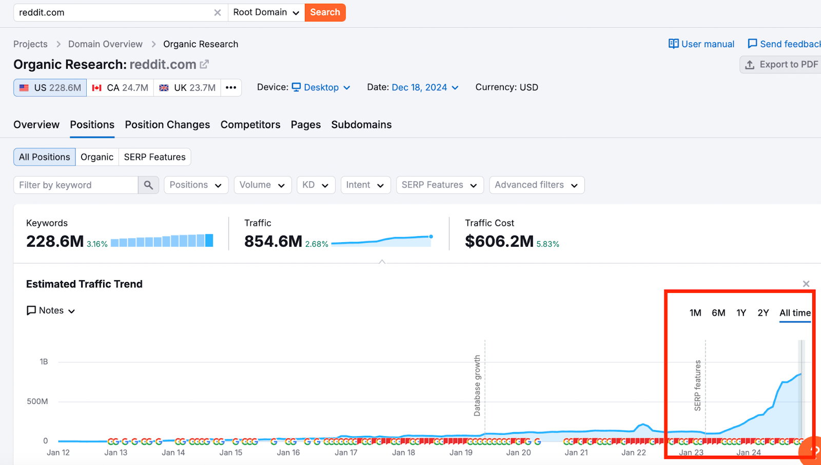Focus the Filter by keyword field

click(76, 185)
